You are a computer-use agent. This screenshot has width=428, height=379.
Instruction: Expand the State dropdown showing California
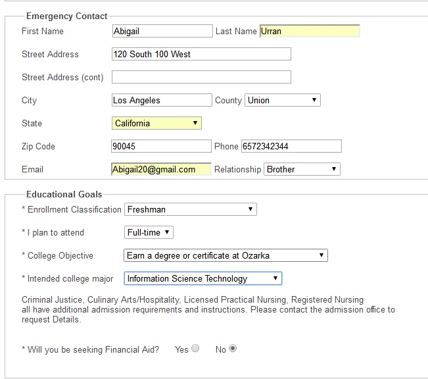156,123
